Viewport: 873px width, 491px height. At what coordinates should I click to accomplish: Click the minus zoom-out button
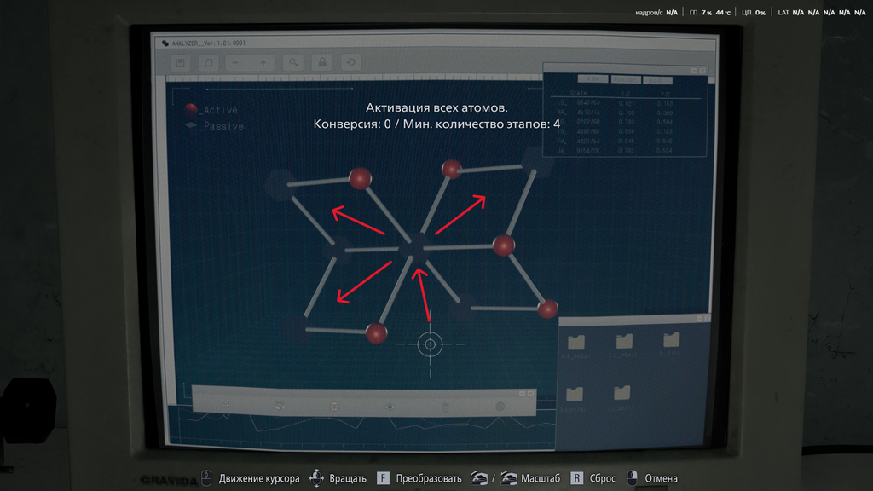pos(235,63)
